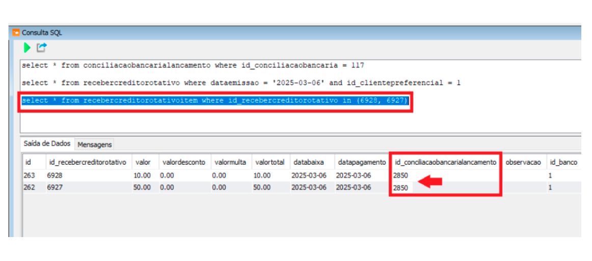592x261 pixels.
Task: Click the datapagamento cell in row 262
Action: point(362,188)
